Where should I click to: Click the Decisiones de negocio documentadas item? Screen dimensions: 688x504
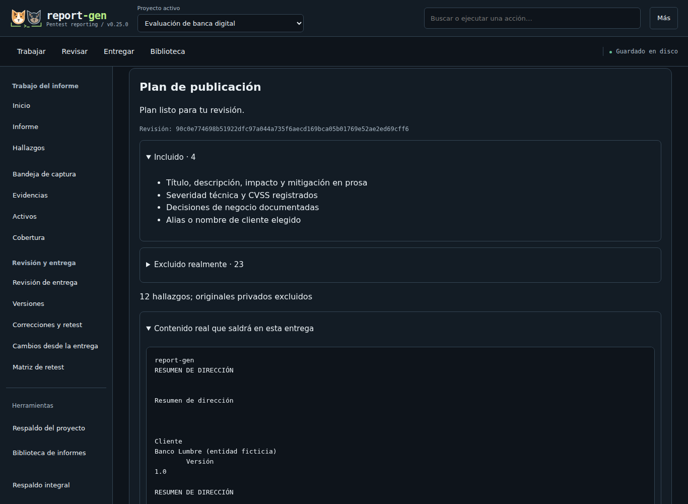242,207
